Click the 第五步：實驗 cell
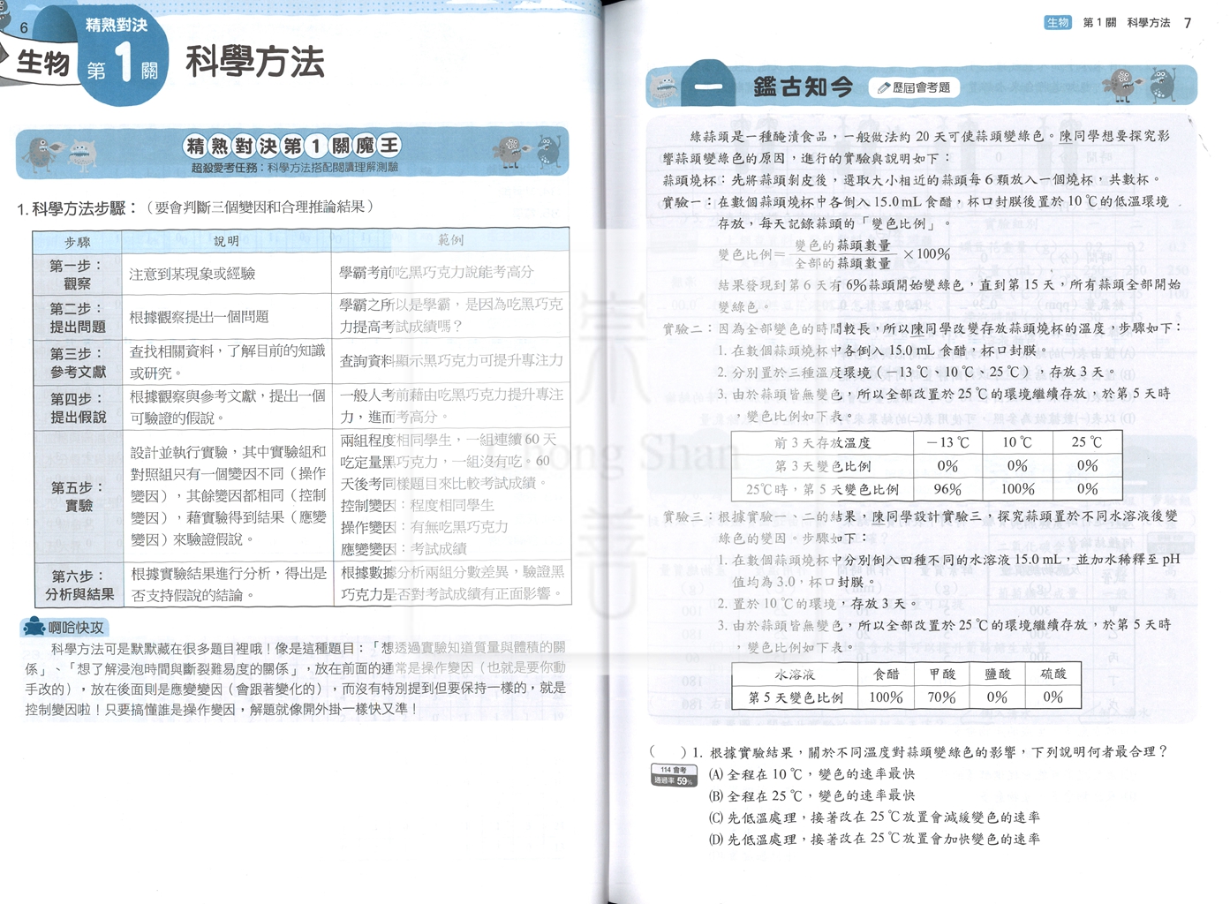Image resolution: width=1230 pixels, height=904 pixels. click(x=78, y=496)
